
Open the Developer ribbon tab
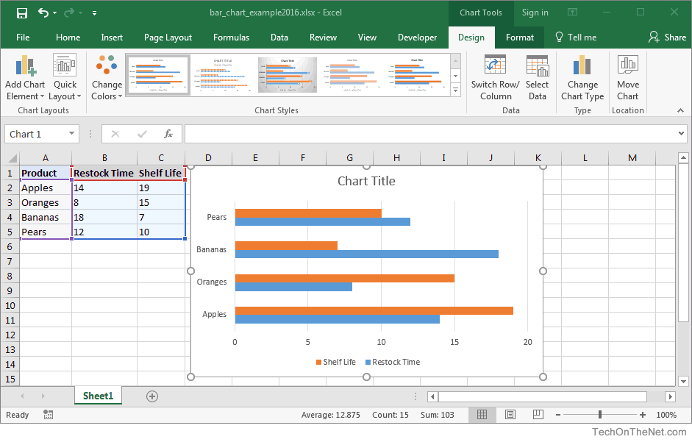(x=417, y=37)
